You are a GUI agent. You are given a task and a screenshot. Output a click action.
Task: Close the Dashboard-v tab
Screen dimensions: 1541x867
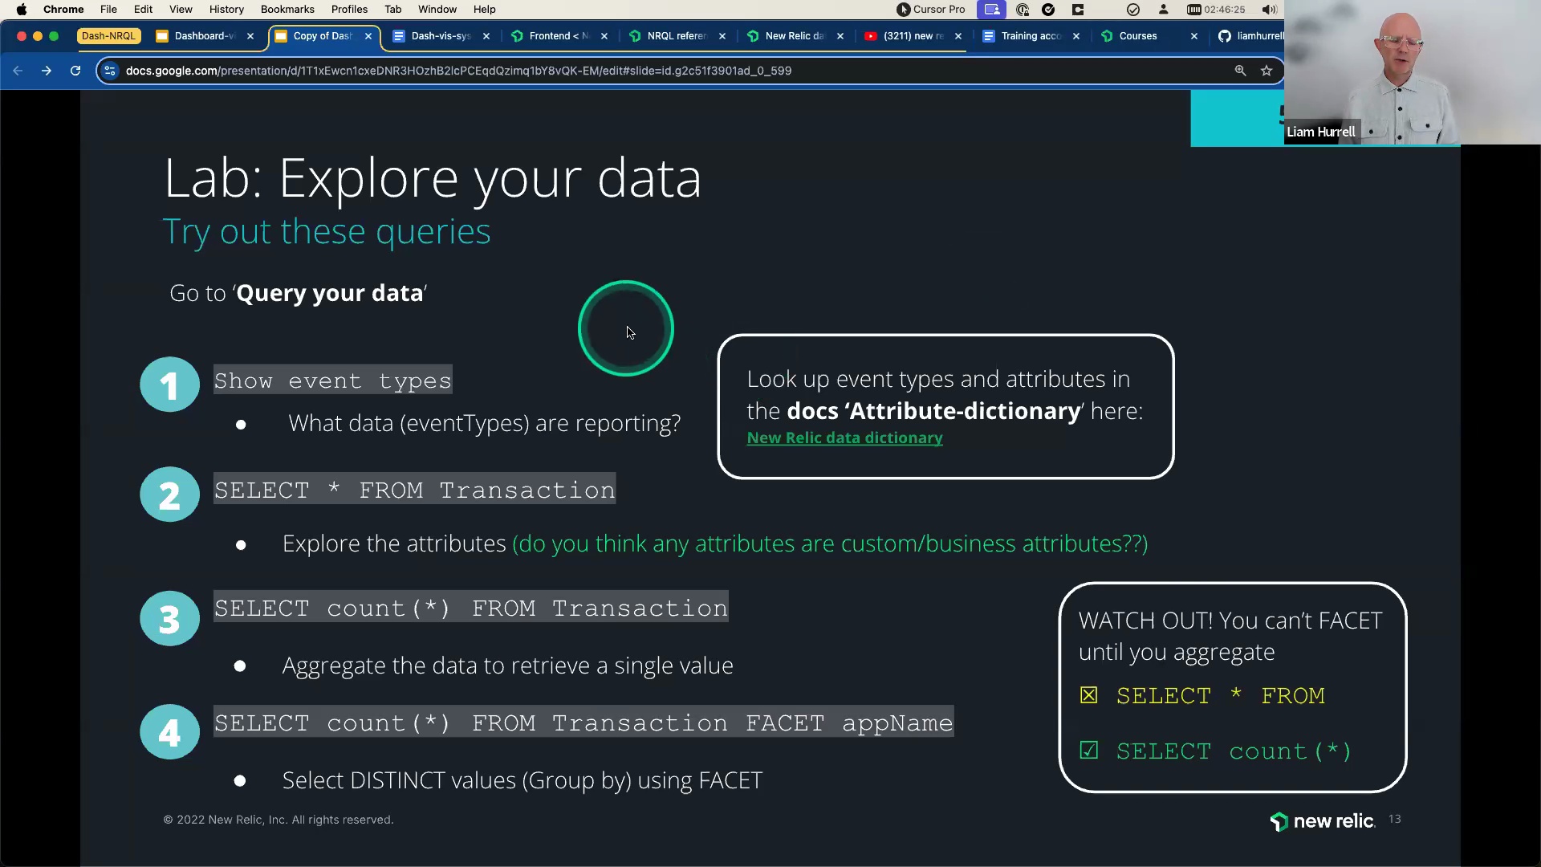pyautogui.click(x=250, y=36)
